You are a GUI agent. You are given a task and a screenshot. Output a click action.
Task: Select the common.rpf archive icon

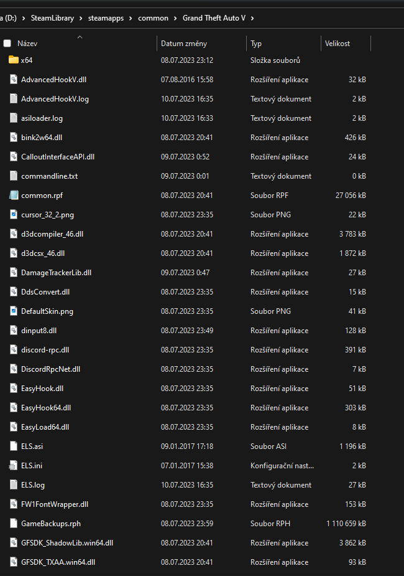14,195
